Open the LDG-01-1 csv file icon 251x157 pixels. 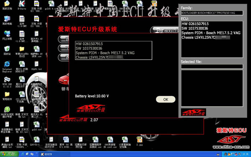36,142
